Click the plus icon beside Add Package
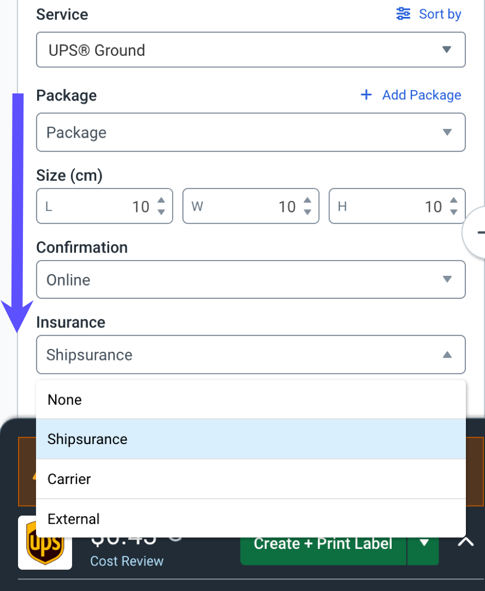The image size is (485, 591). (x=366, y=94)
